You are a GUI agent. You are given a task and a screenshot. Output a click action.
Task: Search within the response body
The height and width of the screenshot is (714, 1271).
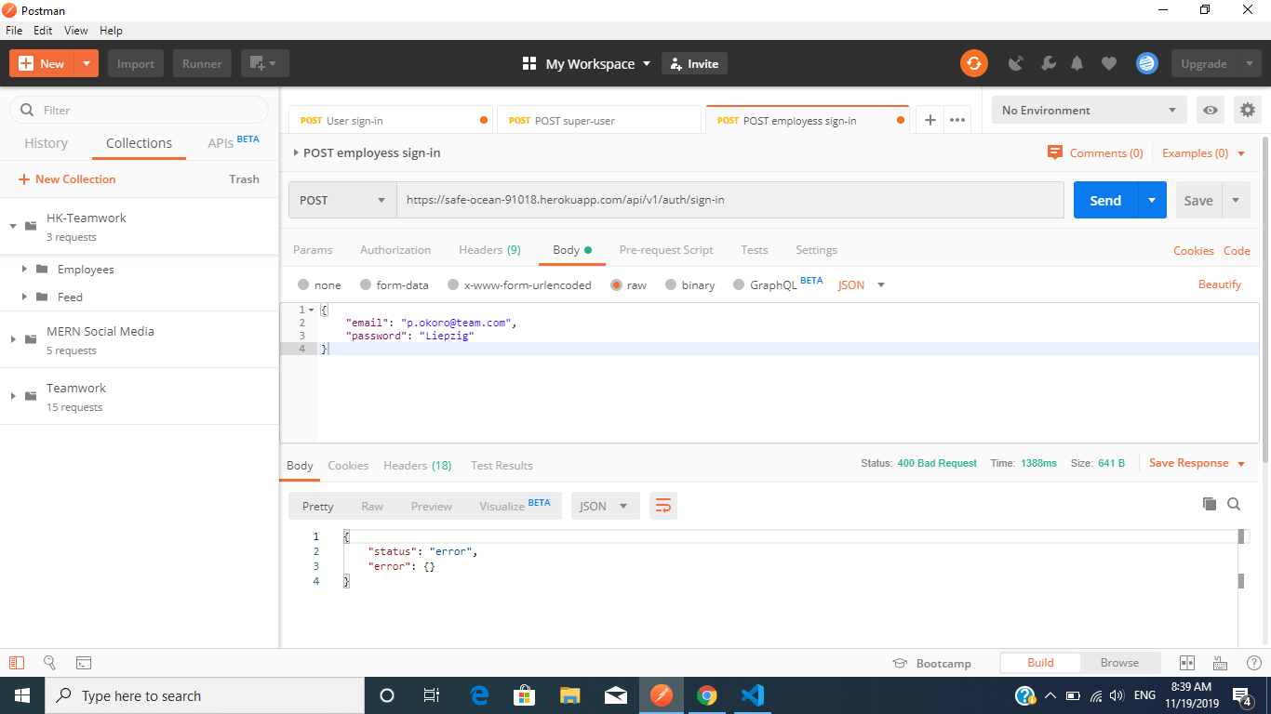[x=1234, y=504]
